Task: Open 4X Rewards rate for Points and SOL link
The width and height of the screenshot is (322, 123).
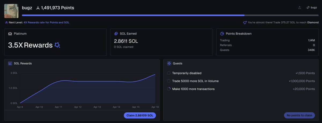Action: [x=46, y=22]
